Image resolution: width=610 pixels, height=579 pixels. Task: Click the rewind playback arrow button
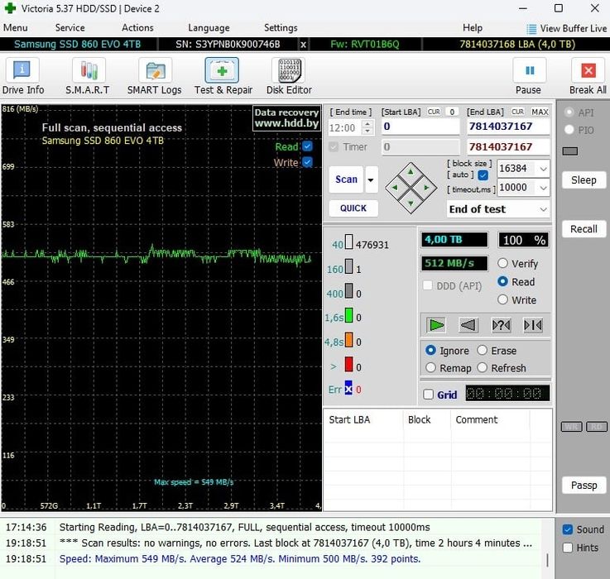[468, 325]
